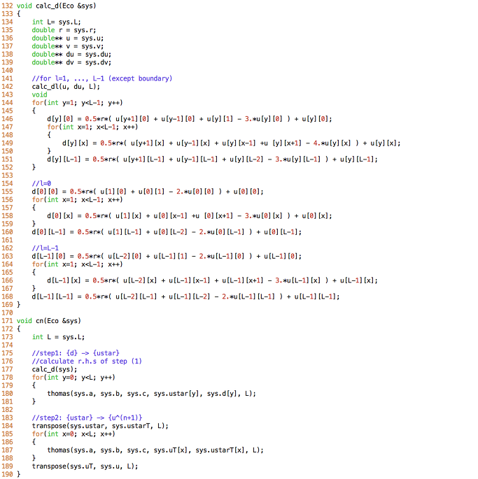Screen dimensions: 478x479
Task: Click the 'double r = sys.r;' line
Action: click(64, 30)
